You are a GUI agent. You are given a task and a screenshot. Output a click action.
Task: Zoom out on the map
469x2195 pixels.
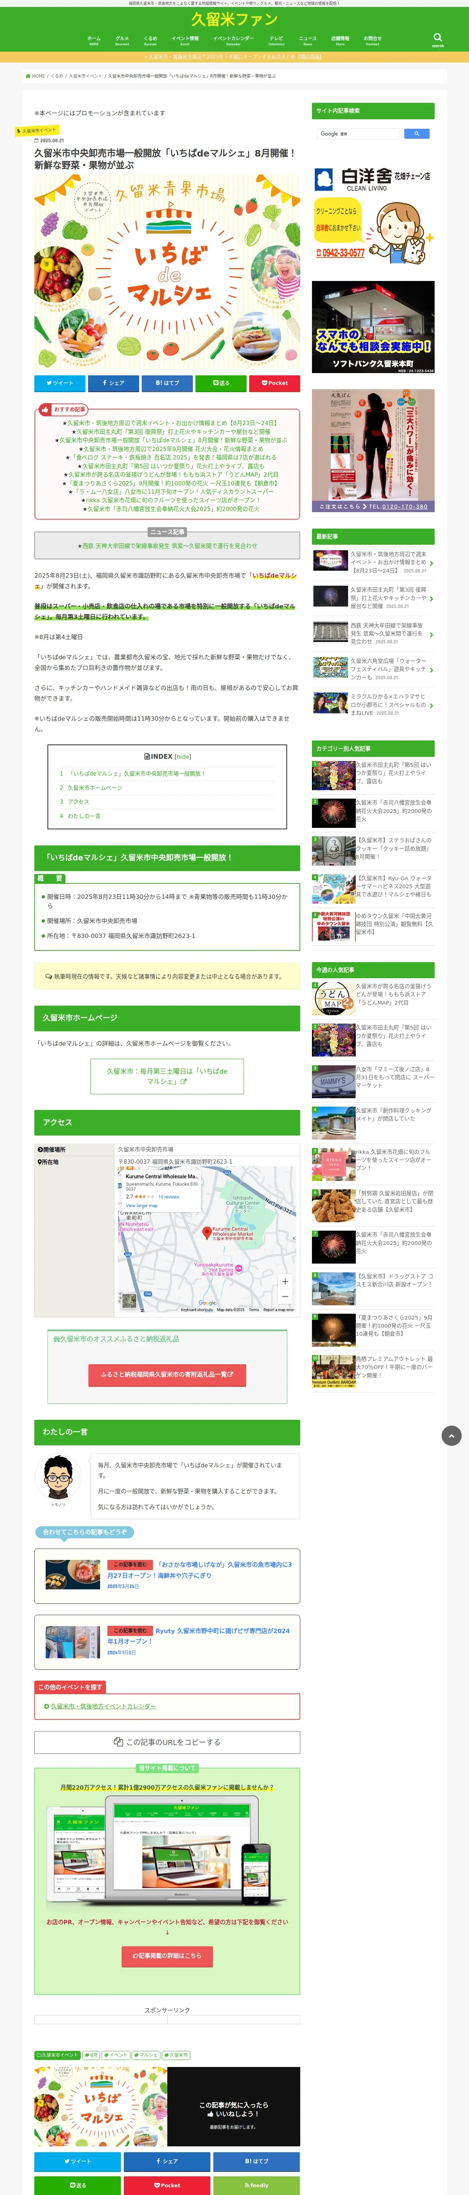point(285,1296)
